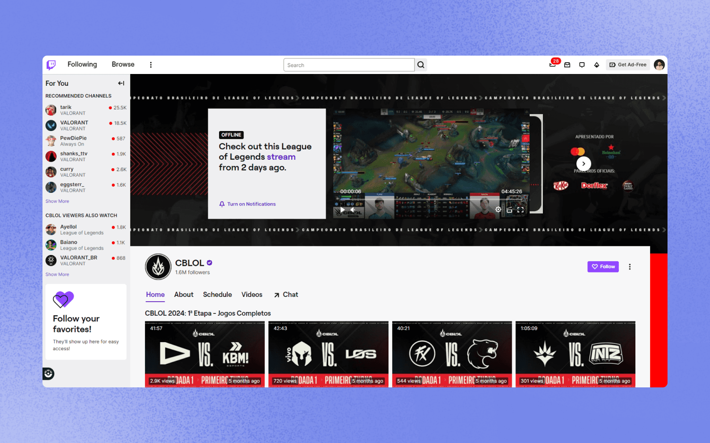Viewport: 710px width, 443px height.
Task: Open the Chat pop-out tab
Action: coord(286,295)
